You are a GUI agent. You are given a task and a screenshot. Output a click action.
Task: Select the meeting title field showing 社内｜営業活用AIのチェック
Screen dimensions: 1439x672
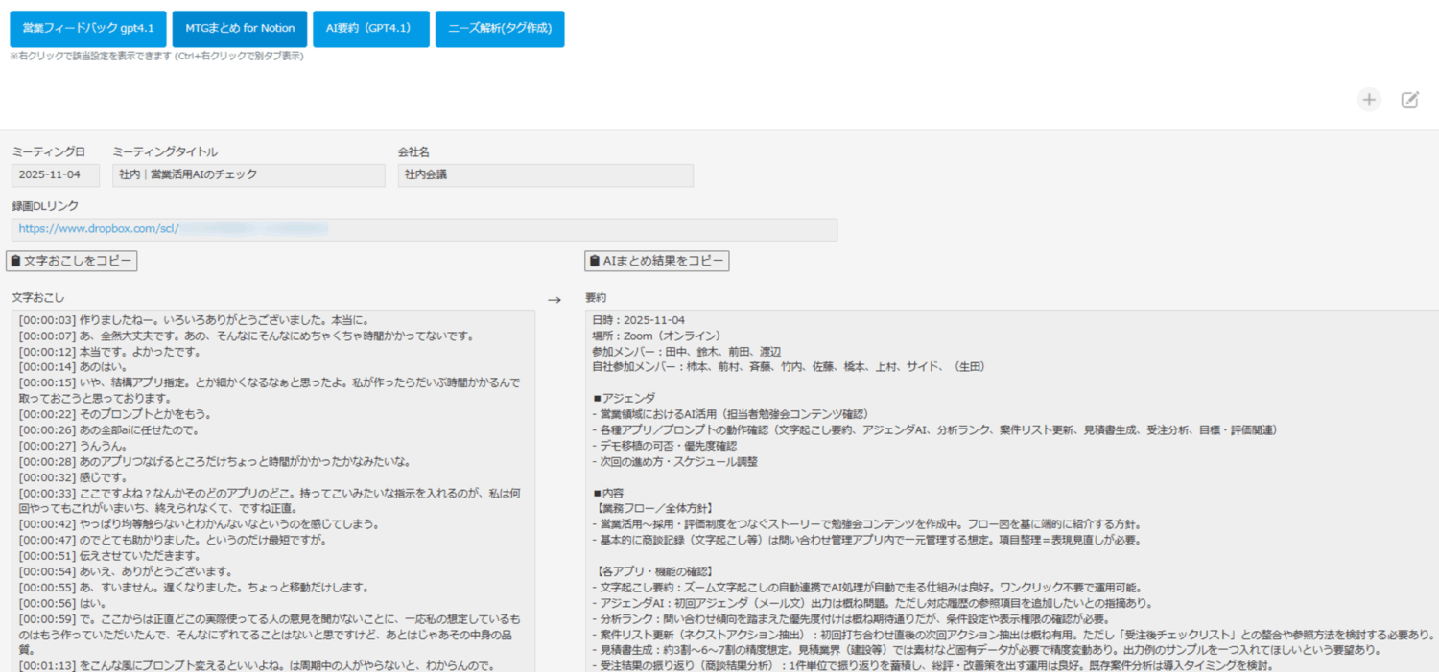pyautogui.click(x=248, y=174)
